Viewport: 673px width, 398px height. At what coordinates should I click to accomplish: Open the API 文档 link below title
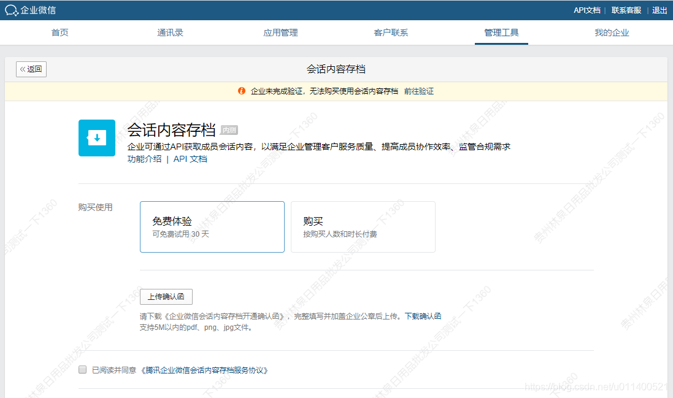(x=190, y=159)
